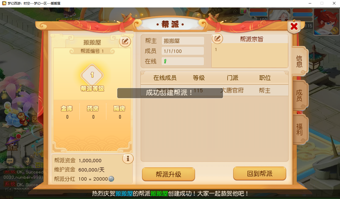This screenshot has height=199, width=340.
Task: Open the chat bubble icon at bottom left
Action: click(10, 161)
